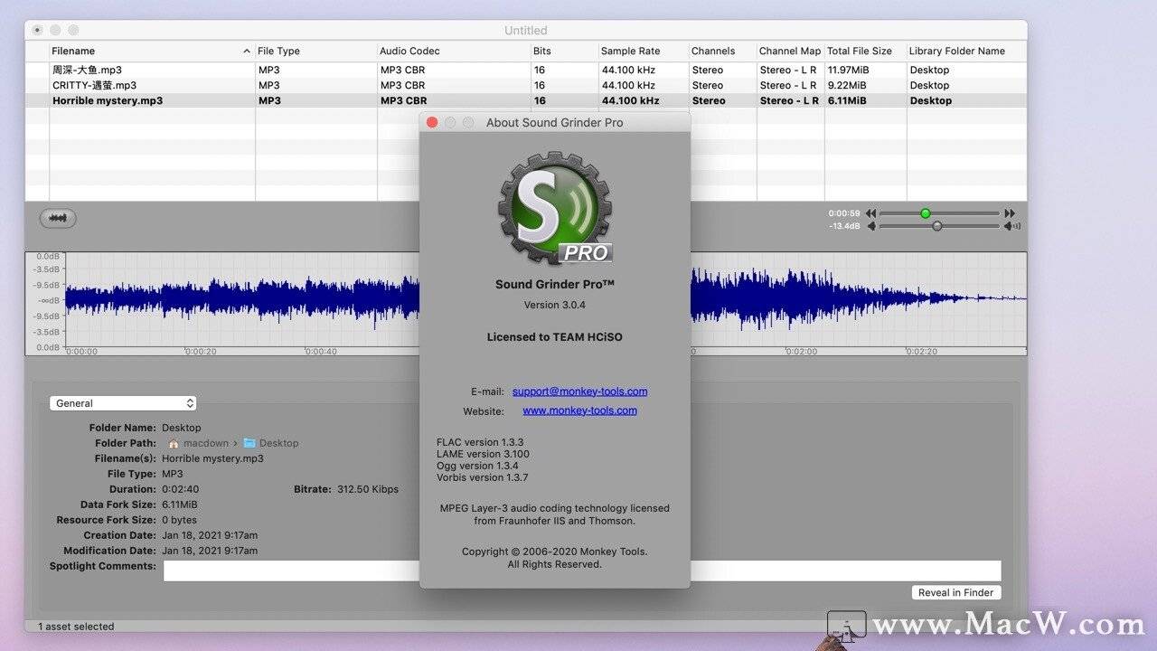Sort by File Type column header
The width and height of the screenshot is (1157, 651).
tap(315, 52)
